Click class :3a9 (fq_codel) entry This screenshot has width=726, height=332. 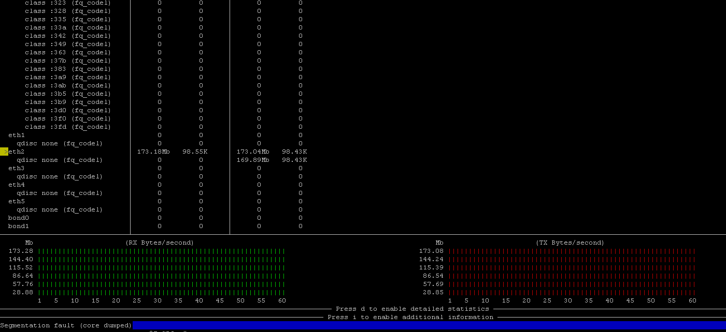pyautogui.click(x=68, y=77)
